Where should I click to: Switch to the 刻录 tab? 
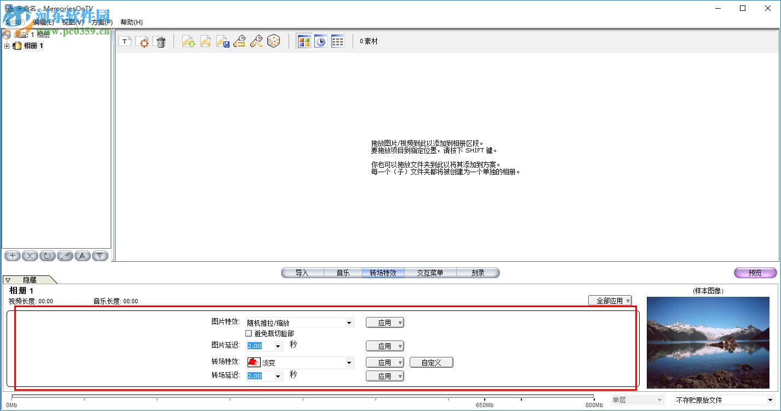pyautogui.click(x=478, y=273)
